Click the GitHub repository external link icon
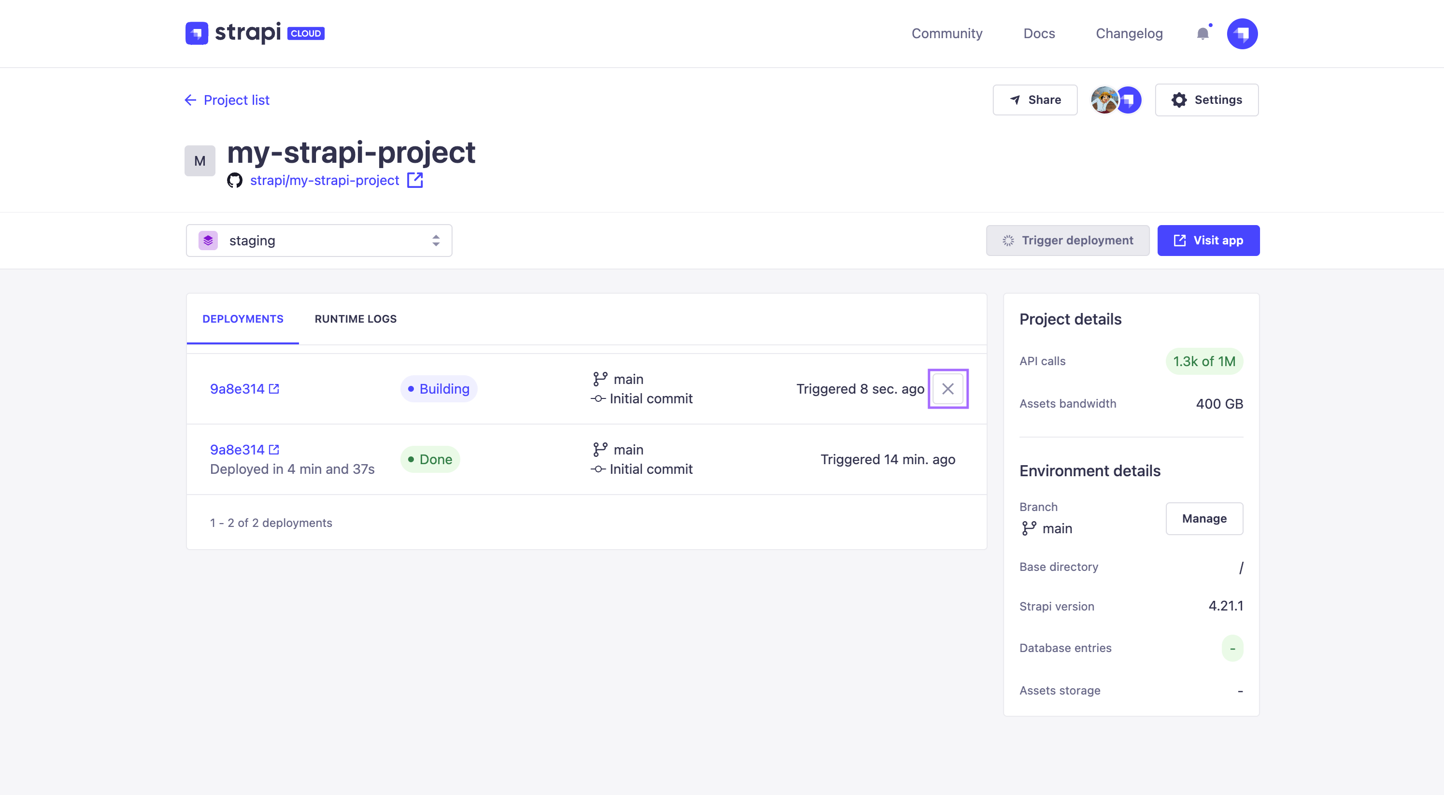1444x795 pixels. tap(415, 181)
